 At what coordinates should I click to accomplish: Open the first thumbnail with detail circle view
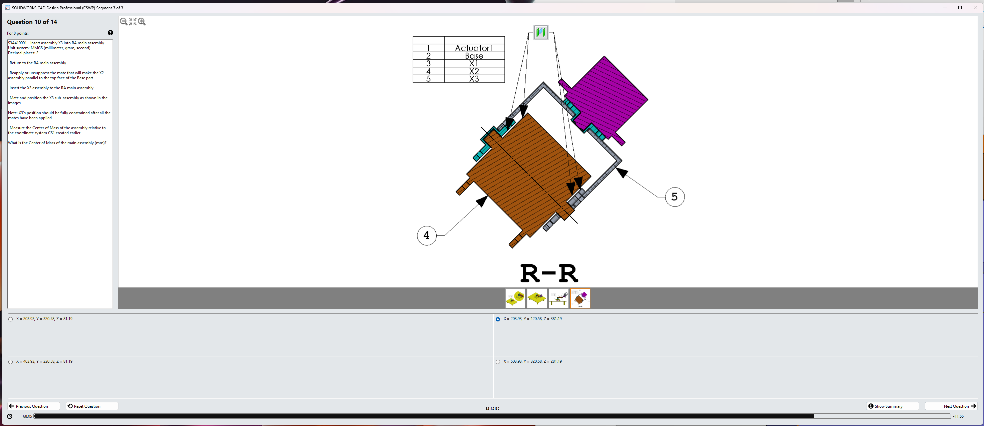(x=515, y=298)
